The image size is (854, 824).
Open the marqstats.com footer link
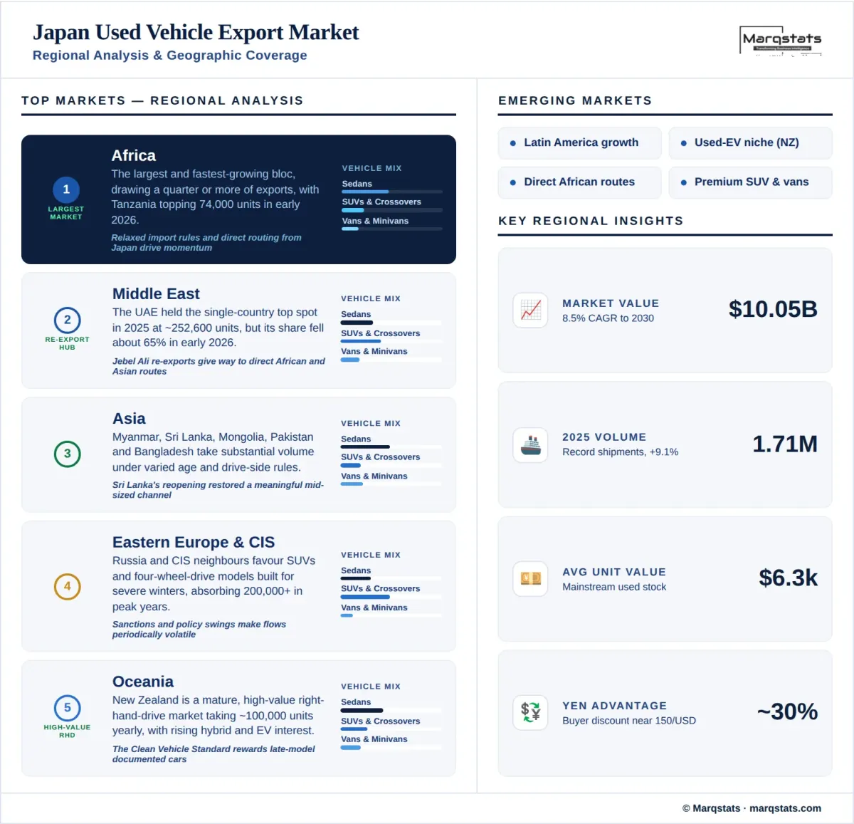785,808
